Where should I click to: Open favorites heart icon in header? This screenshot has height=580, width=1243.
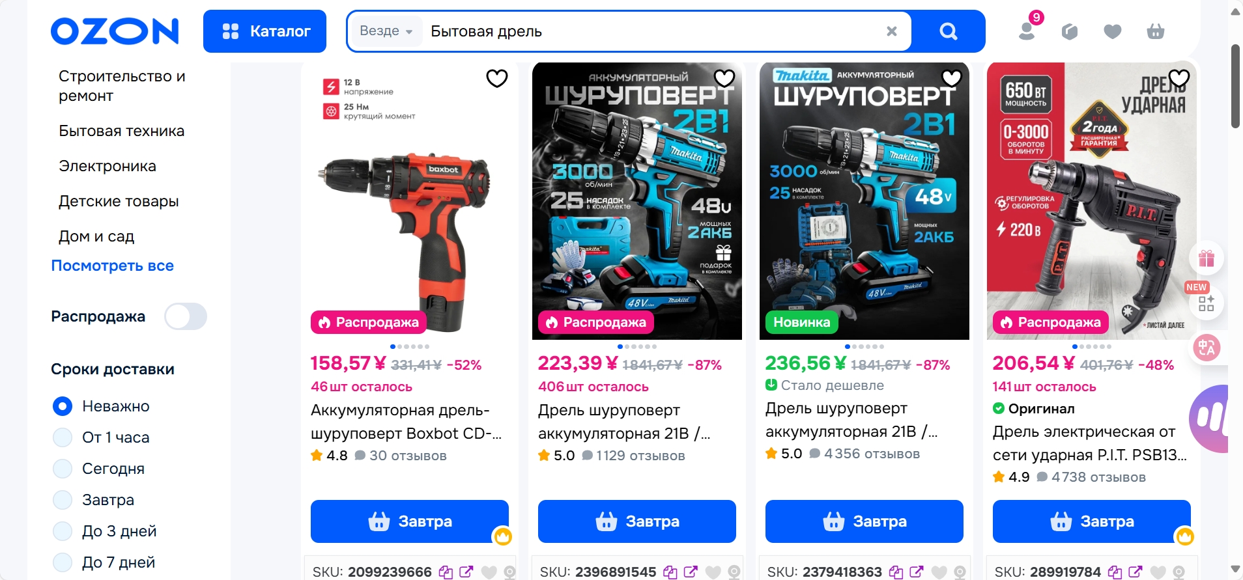click(x=1113, y=31)
